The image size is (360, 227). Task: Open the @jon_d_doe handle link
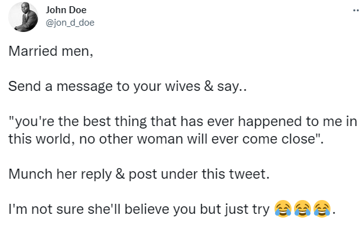click(x=70, y=23)
